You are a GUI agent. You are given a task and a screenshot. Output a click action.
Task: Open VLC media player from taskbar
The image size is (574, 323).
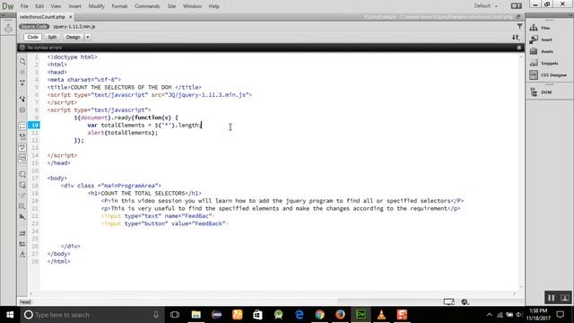[x=381, y=315]
